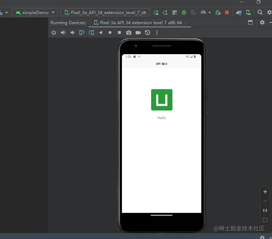Open Running Devices panel settings gear
The height and width of the screenshot is (239, 272).
tap(262, 22)
